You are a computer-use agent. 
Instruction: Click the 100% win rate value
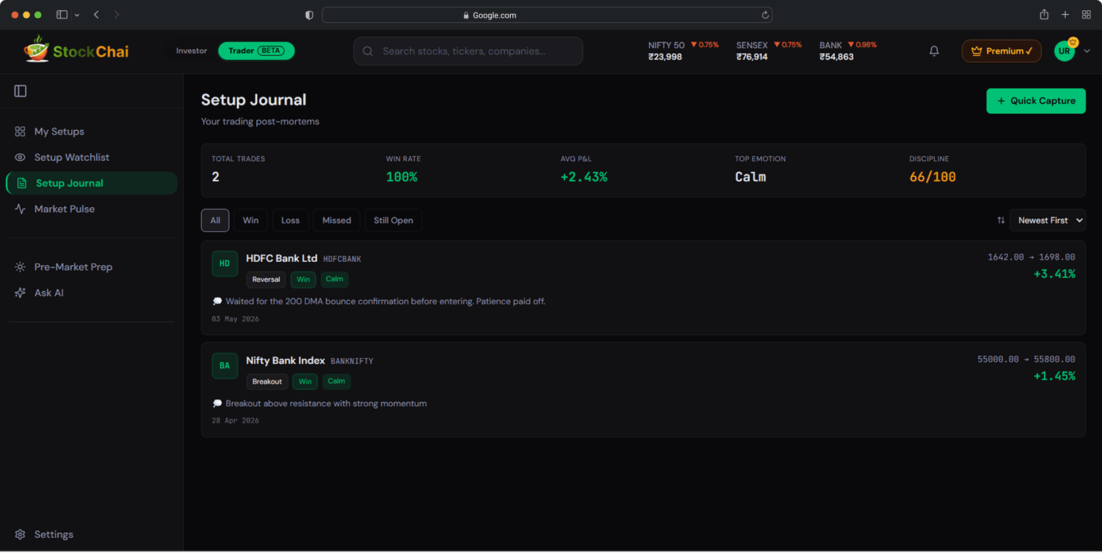click(x=402, y=177)
